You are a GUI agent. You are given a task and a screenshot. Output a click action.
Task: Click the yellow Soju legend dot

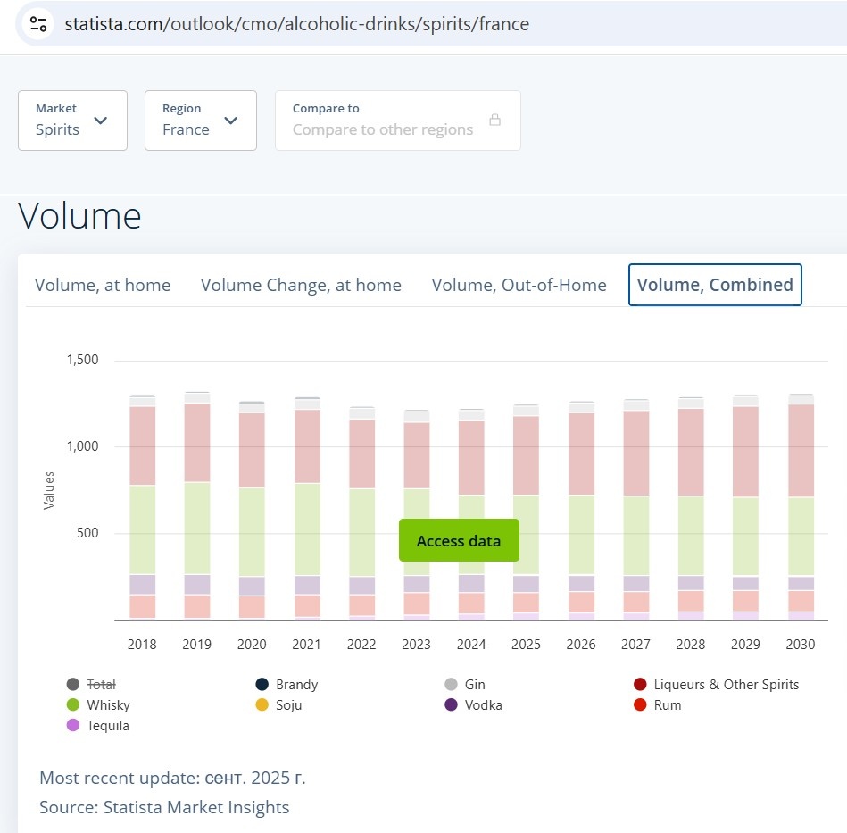click(x=262, y=705)
